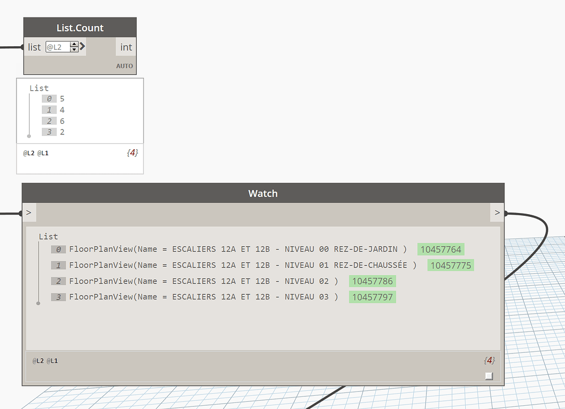Select the highlighted ID 10457786
Screen dimensions: 565x409
click(x=372, y=281)
